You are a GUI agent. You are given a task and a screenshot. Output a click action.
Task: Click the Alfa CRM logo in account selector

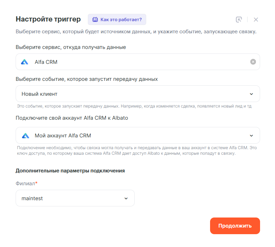(x=25, y=136)
